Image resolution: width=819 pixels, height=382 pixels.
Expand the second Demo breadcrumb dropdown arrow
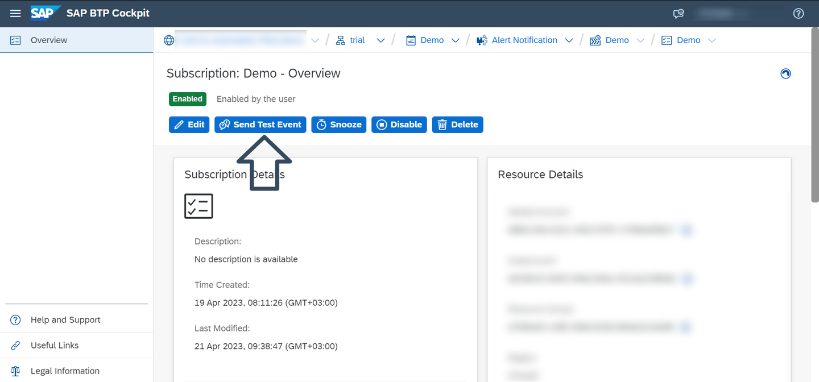640,40
